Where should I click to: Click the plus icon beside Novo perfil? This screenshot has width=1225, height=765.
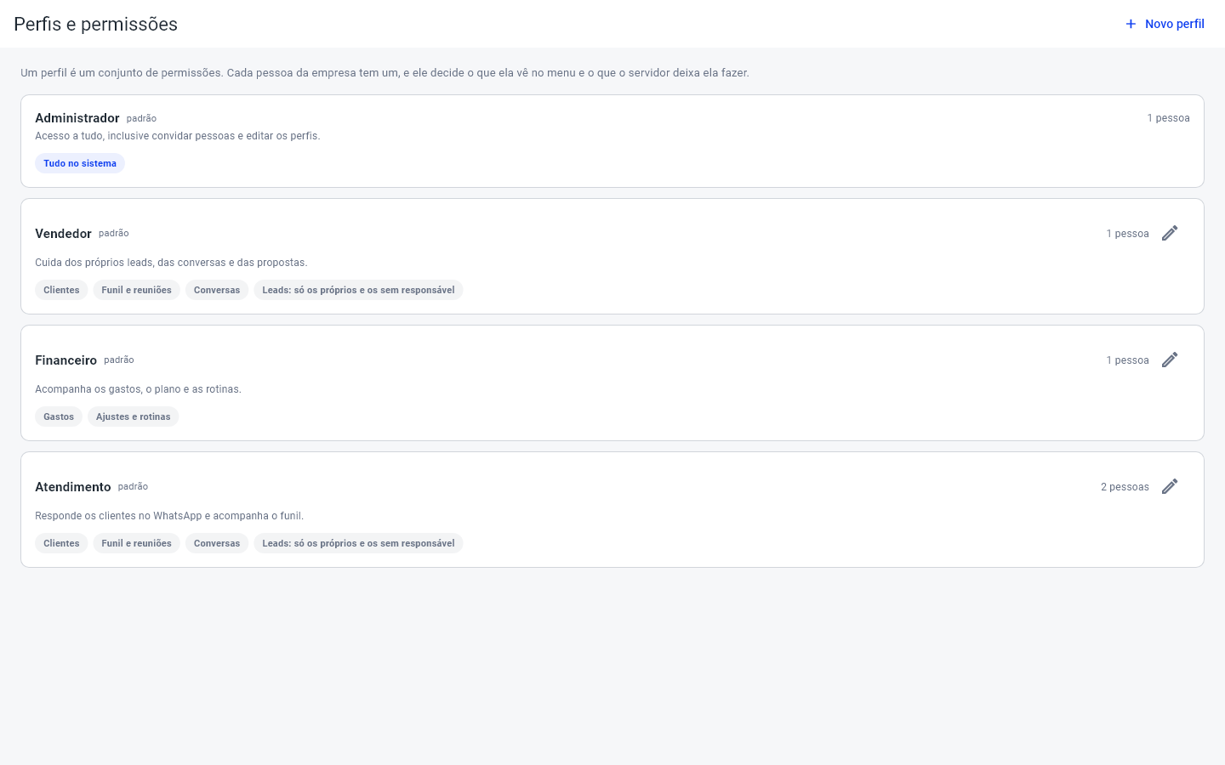(x=1131, y=24)
